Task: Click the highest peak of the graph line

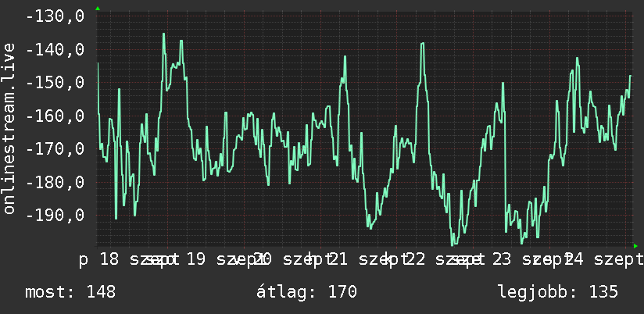Action: pos(163,34)
